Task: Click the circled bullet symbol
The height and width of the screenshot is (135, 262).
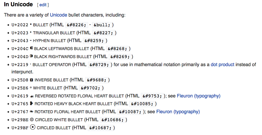Action: pos(32,127)
